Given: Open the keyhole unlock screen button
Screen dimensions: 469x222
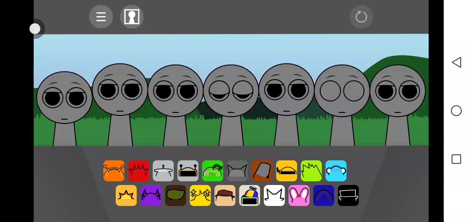Looking at the screenshot, I should tap(132, 17).
